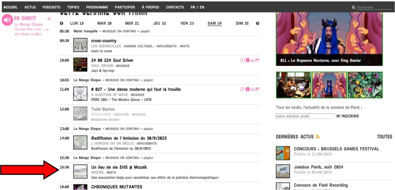Download the Soul Driver episode
The image size is (395, 190).
click(x=253, y=60)
